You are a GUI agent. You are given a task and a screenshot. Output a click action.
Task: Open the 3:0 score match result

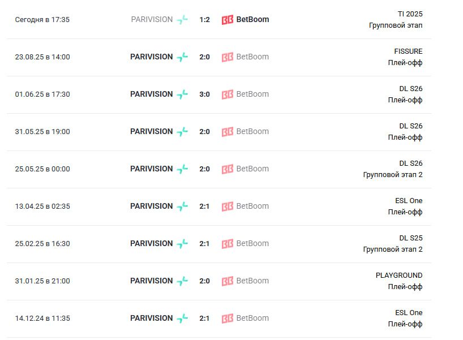[204, 94]
